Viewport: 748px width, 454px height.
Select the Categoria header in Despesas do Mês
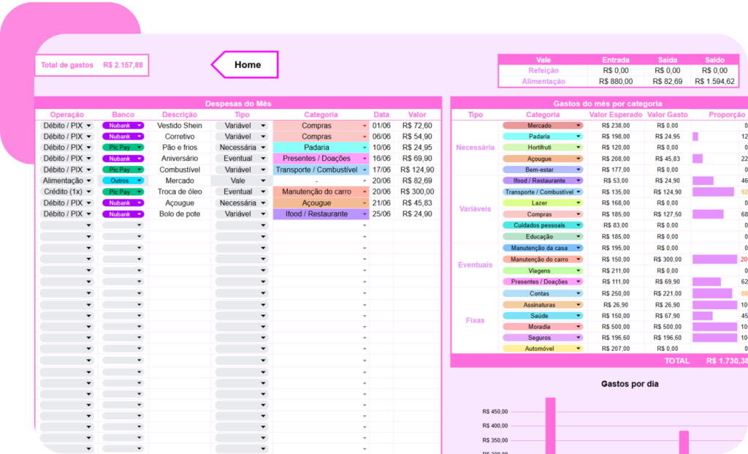(321, 115)
